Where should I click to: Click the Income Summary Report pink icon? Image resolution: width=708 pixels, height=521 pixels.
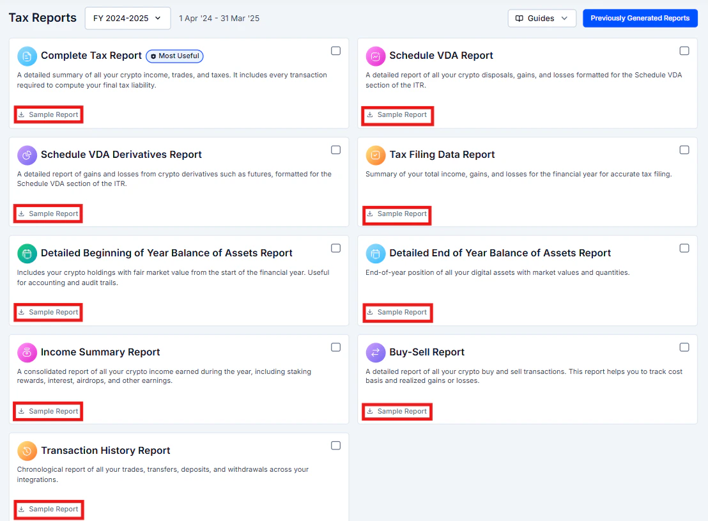tap(27, 352)
